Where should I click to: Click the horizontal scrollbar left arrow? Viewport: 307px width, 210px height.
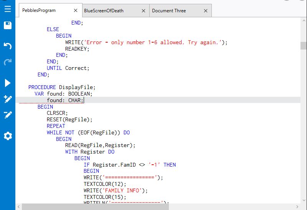18,207
